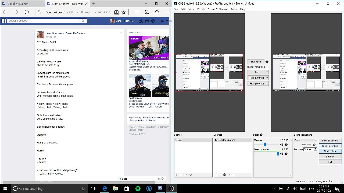This screenshot has height=193, width=344.
Task: Open source properties gear in Sources panel
Action: [x=224, y=175]
